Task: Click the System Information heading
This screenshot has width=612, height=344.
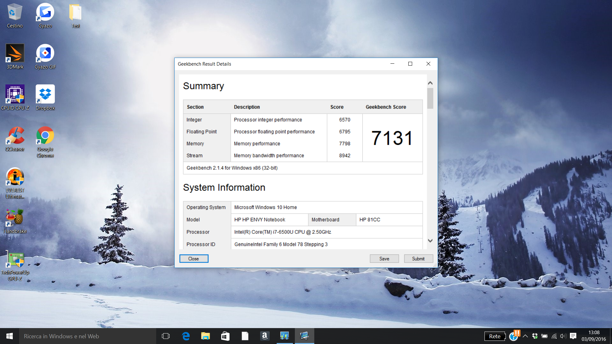Action: tap(224, 188)
